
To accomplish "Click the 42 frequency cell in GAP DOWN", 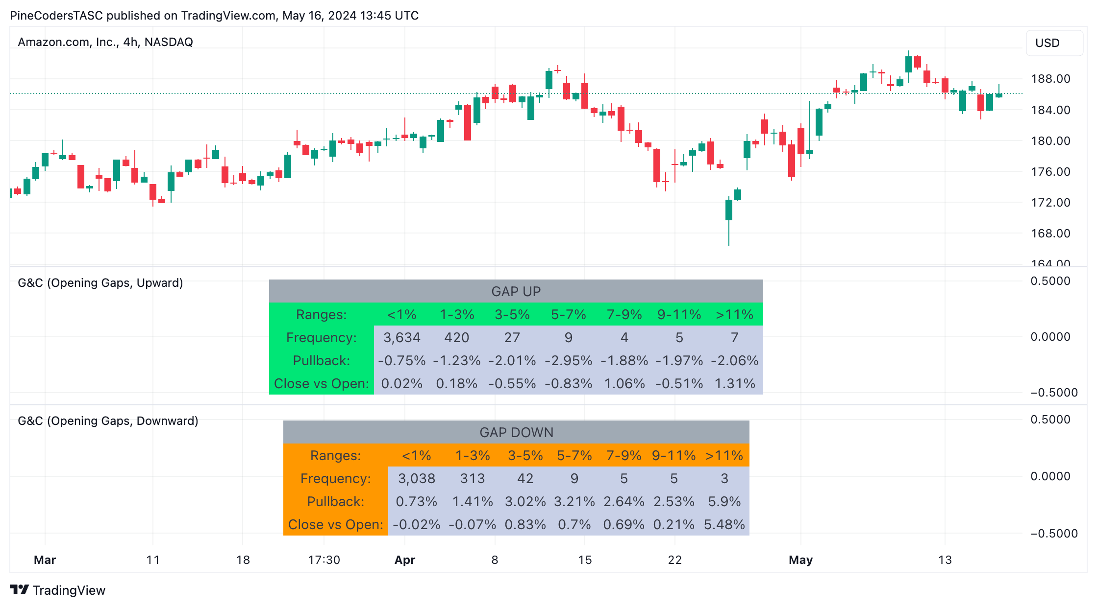I will (x=525, y=478).
